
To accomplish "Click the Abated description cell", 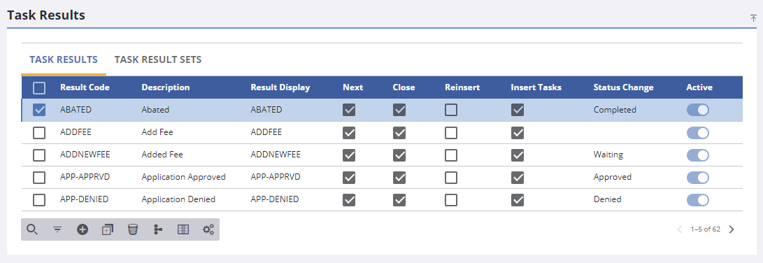I will (155, 110).
